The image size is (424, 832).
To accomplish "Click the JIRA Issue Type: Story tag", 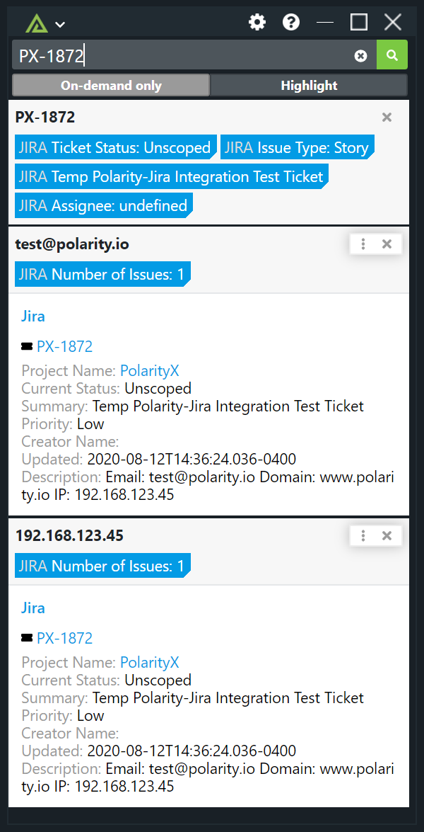I will point(298,147).
